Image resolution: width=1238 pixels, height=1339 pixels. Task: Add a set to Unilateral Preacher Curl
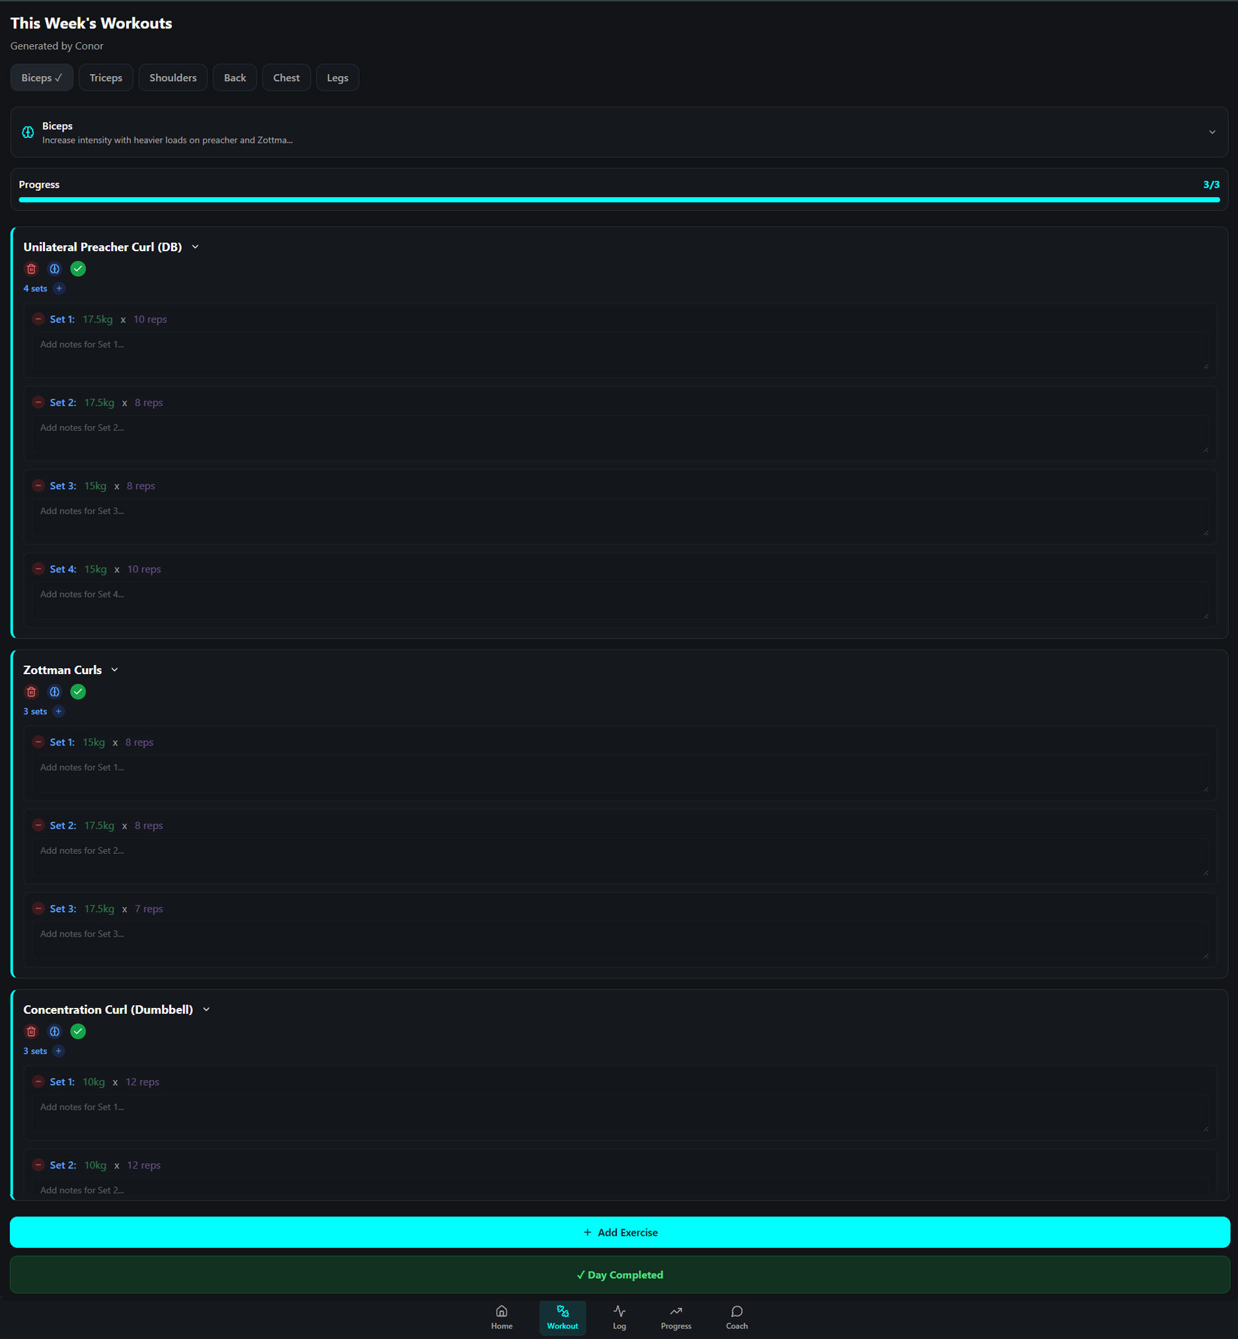click(x=59, y=288)
